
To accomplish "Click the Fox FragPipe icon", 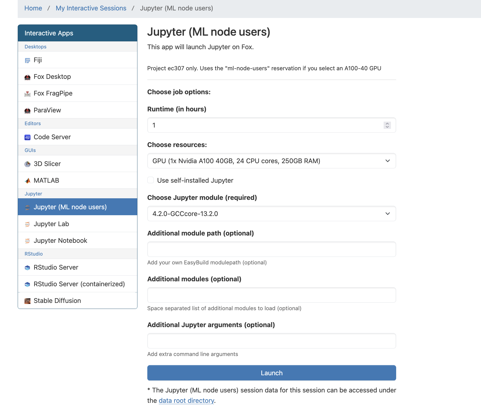I will (27, 94).
